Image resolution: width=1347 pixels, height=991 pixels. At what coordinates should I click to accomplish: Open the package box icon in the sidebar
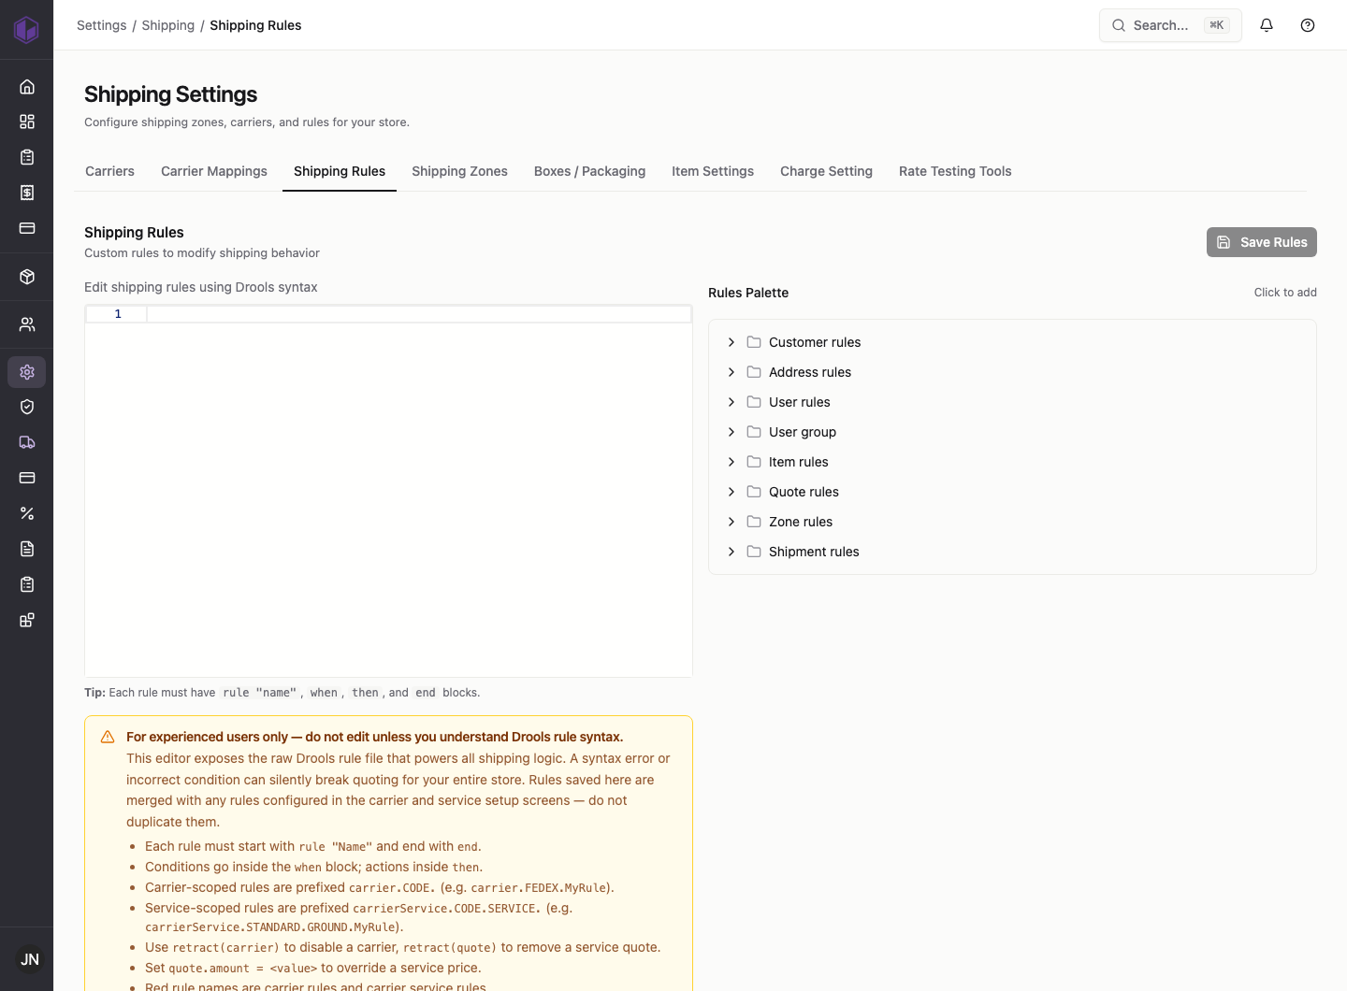click(x=27, y=277)
